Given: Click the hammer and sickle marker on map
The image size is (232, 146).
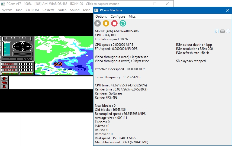Looking at the screenshot, I should (x=58, y=64).
